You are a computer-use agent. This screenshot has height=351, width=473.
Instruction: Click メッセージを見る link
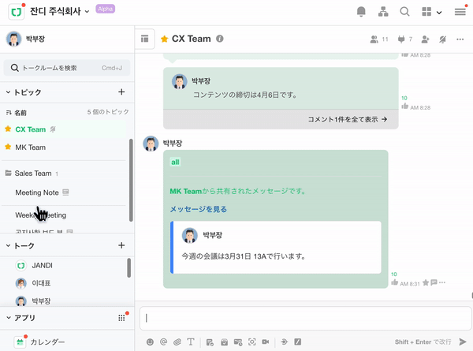click(x=198, y=209)
